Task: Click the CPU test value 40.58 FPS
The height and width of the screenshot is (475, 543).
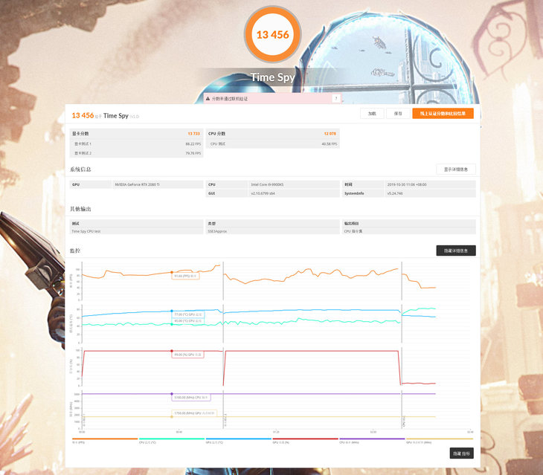Action: click(330, 144)
